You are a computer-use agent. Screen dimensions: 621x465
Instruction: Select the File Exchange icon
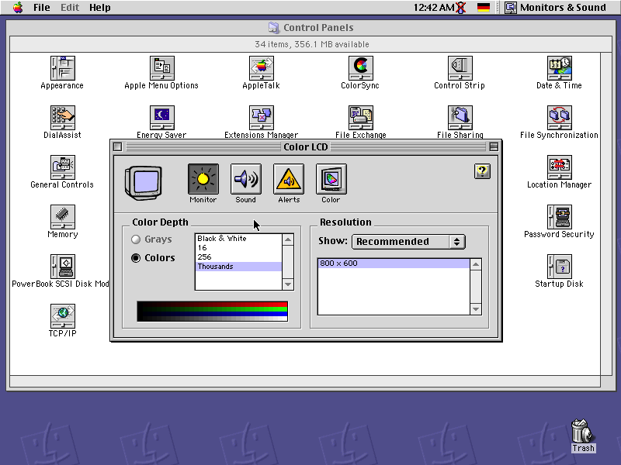(x=360, y=118)
